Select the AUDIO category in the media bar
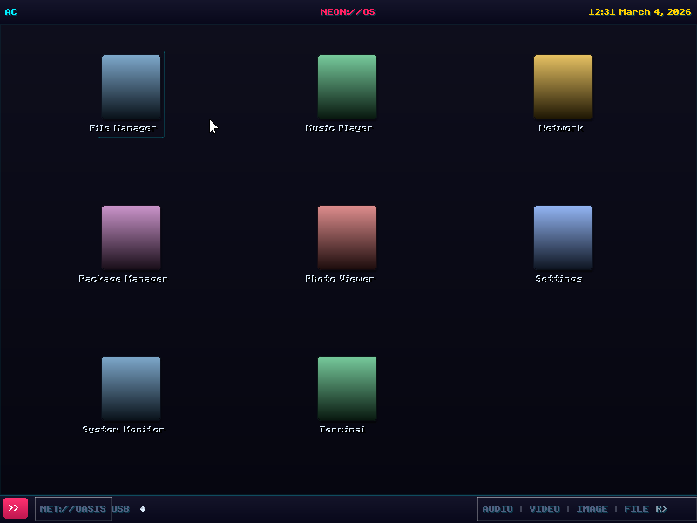The image size is (697, 523). coord(497,508)
